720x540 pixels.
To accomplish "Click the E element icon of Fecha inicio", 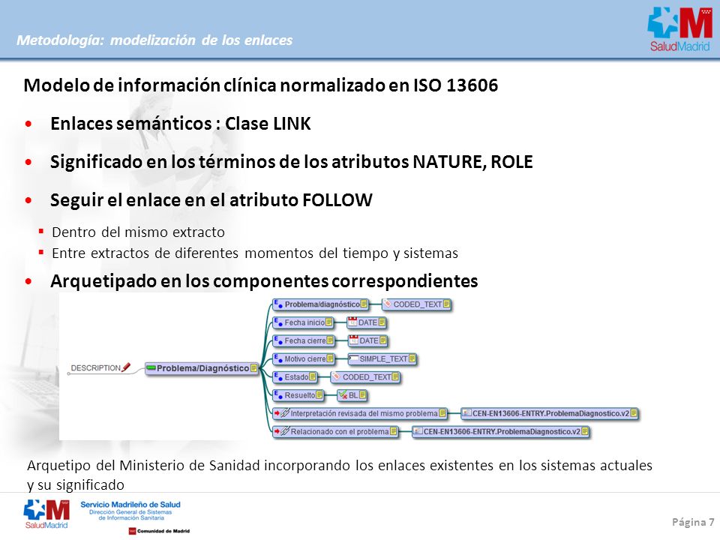I will tap(278, 322).
